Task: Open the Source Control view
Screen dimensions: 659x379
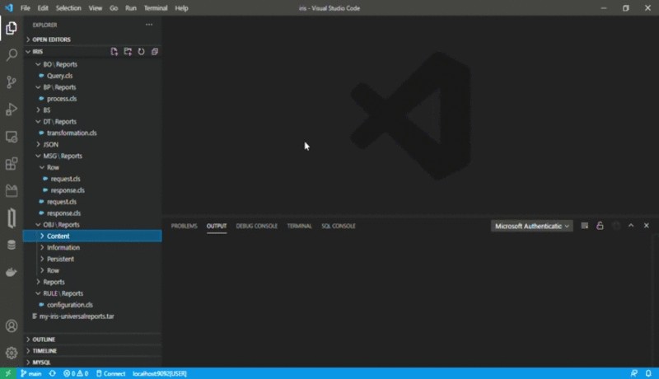Action: (x=12, y=82)
